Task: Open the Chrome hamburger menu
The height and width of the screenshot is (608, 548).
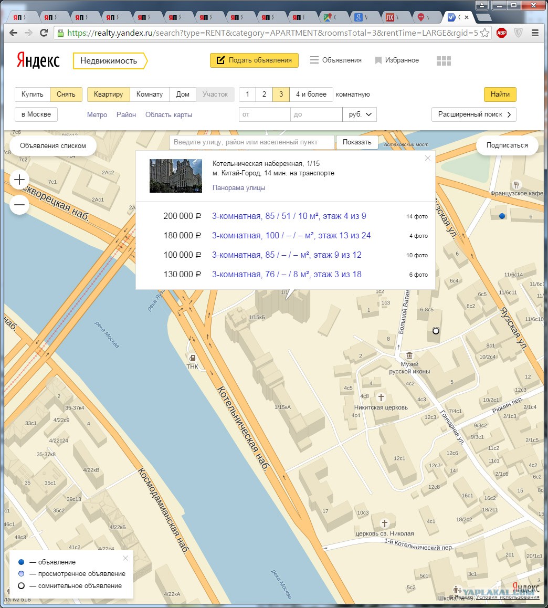Action: click(535, 33)
